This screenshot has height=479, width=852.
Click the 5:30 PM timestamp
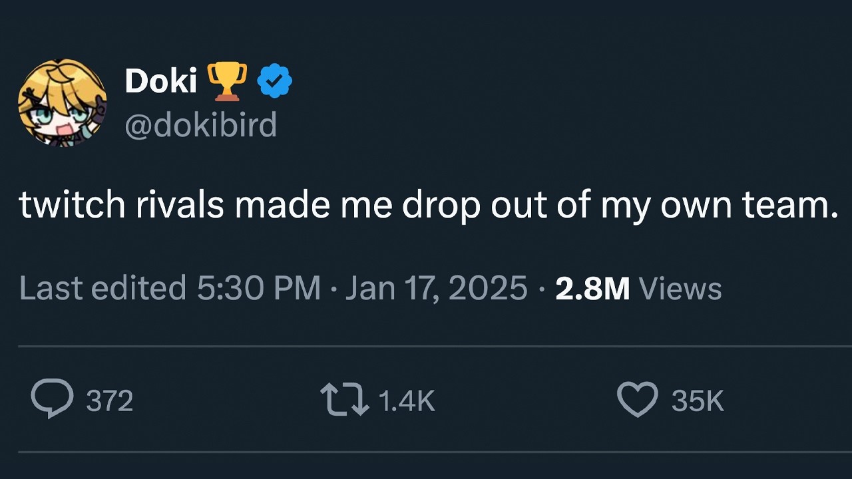point(259,288)
